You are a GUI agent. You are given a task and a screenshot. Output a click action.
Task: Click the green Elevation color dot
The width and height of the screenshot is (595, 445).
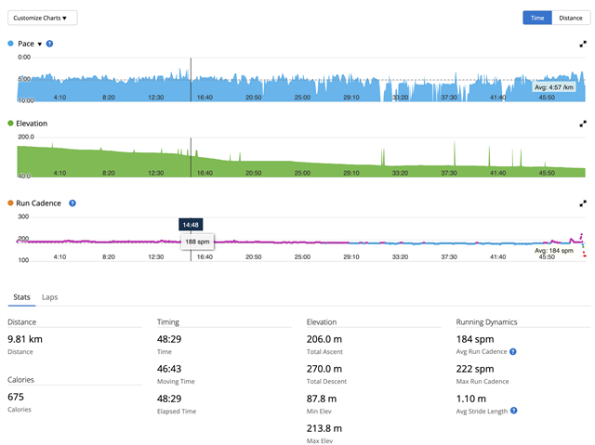pos(11,124)
